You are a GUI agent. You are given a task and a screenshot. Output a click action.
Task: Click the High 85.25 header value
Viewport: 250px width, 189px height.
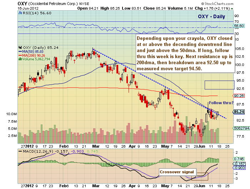pyautogui.click(x=110, y=9)
